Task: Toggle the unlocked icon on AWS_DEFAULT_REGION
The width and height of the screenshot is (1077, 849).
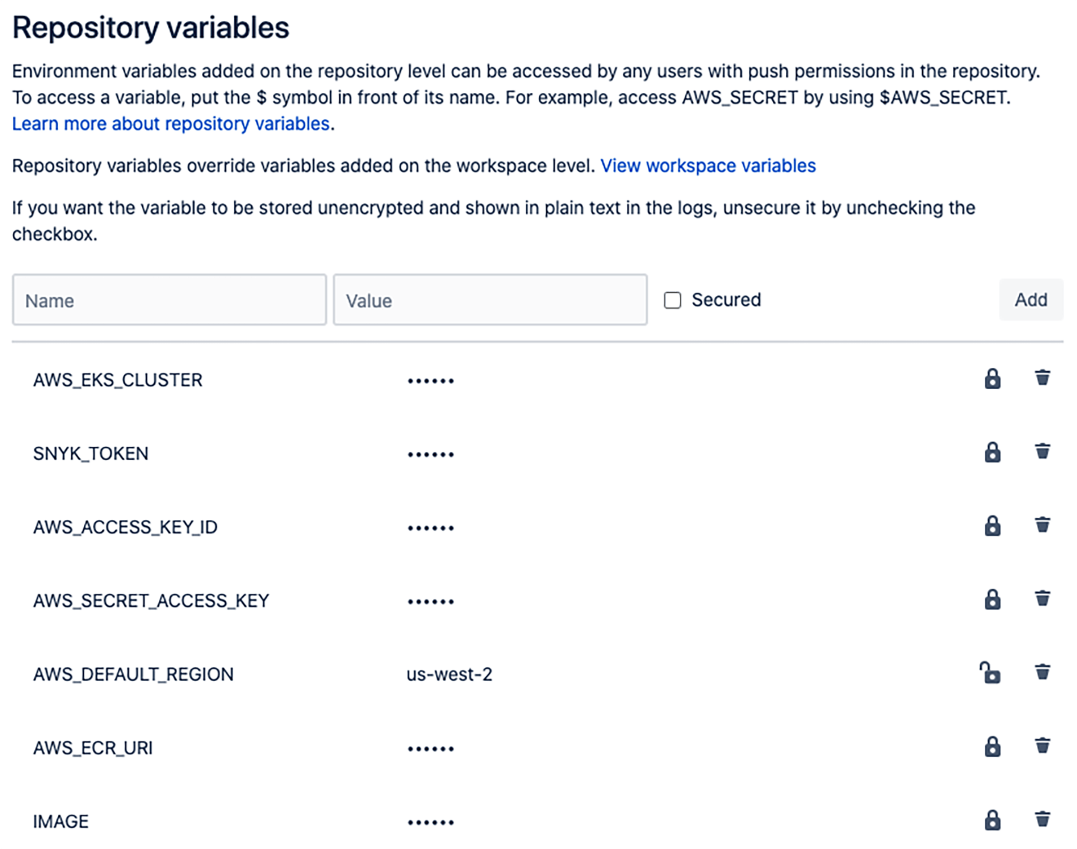Action: coord(991,673)
